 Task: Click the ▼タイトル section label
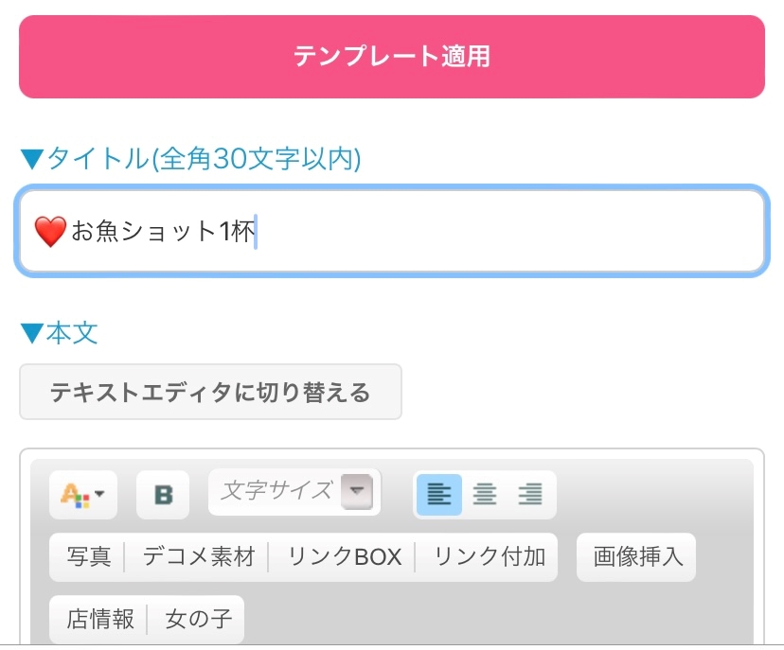pos(190,159)
